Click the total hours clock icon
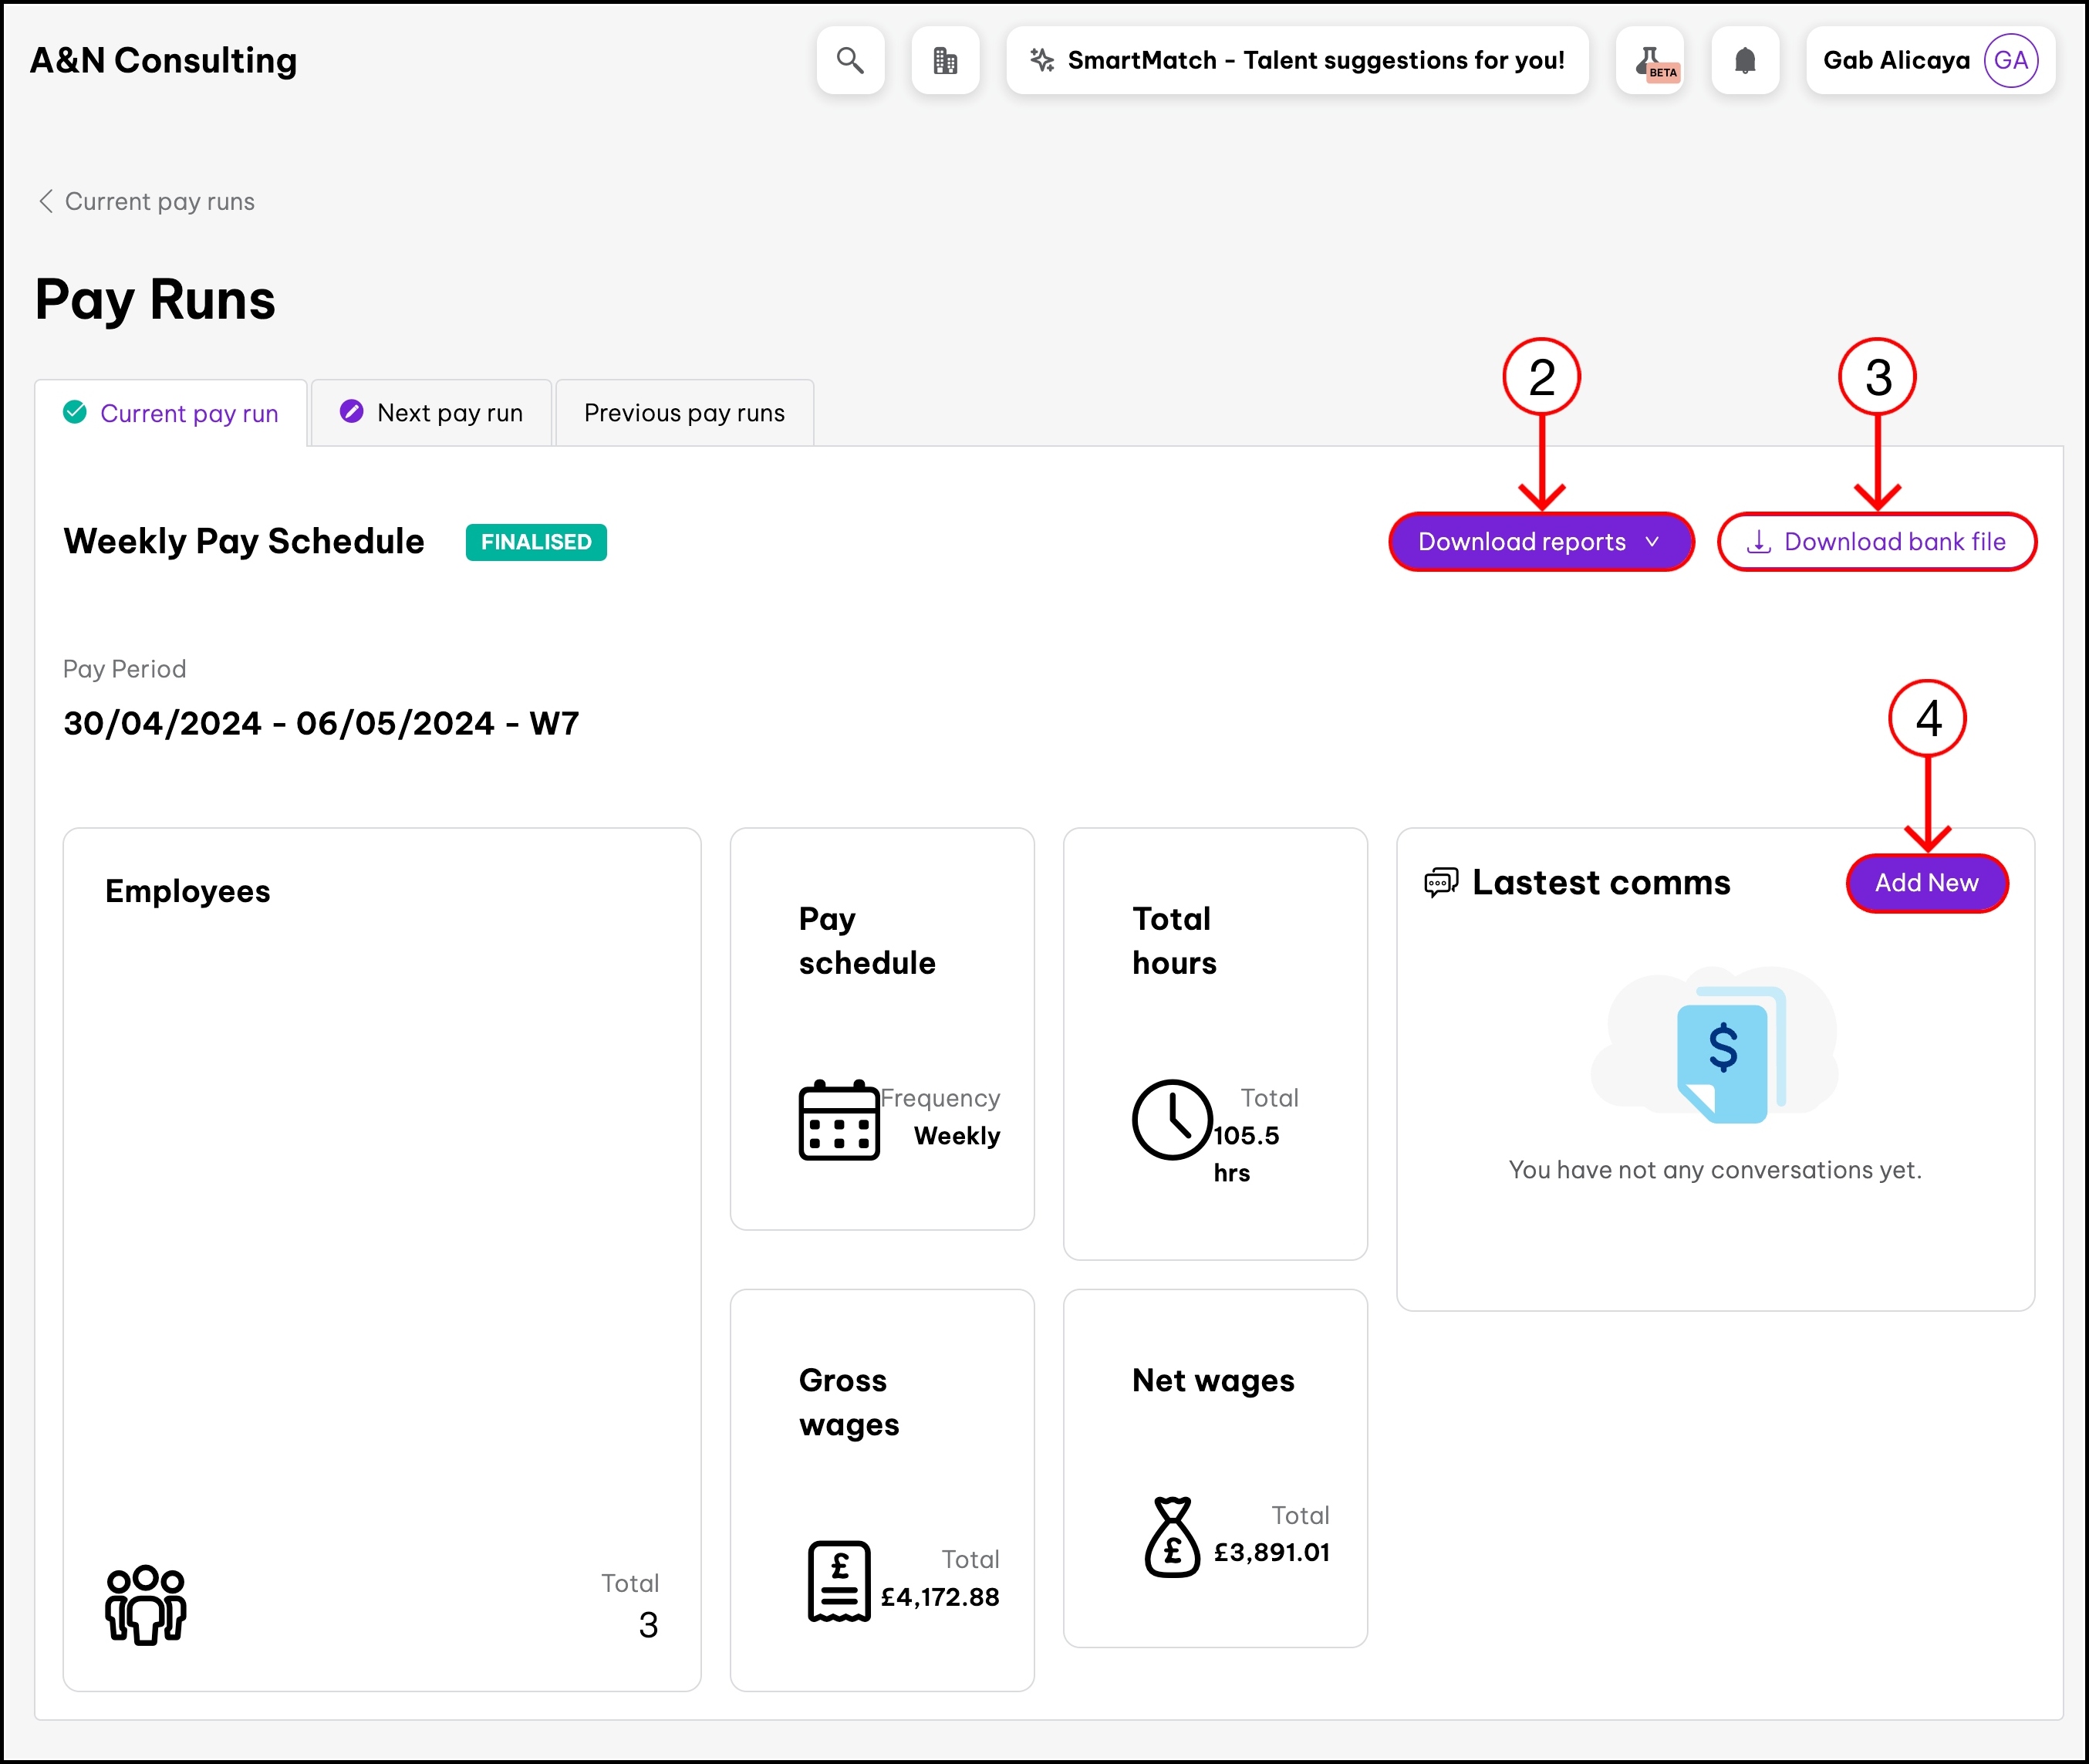 [x=1172, y=1120]
